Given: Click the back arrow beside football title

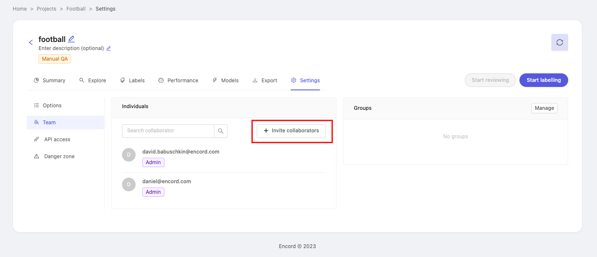Looking at the screenshot, I should click(x=31, y=42).
